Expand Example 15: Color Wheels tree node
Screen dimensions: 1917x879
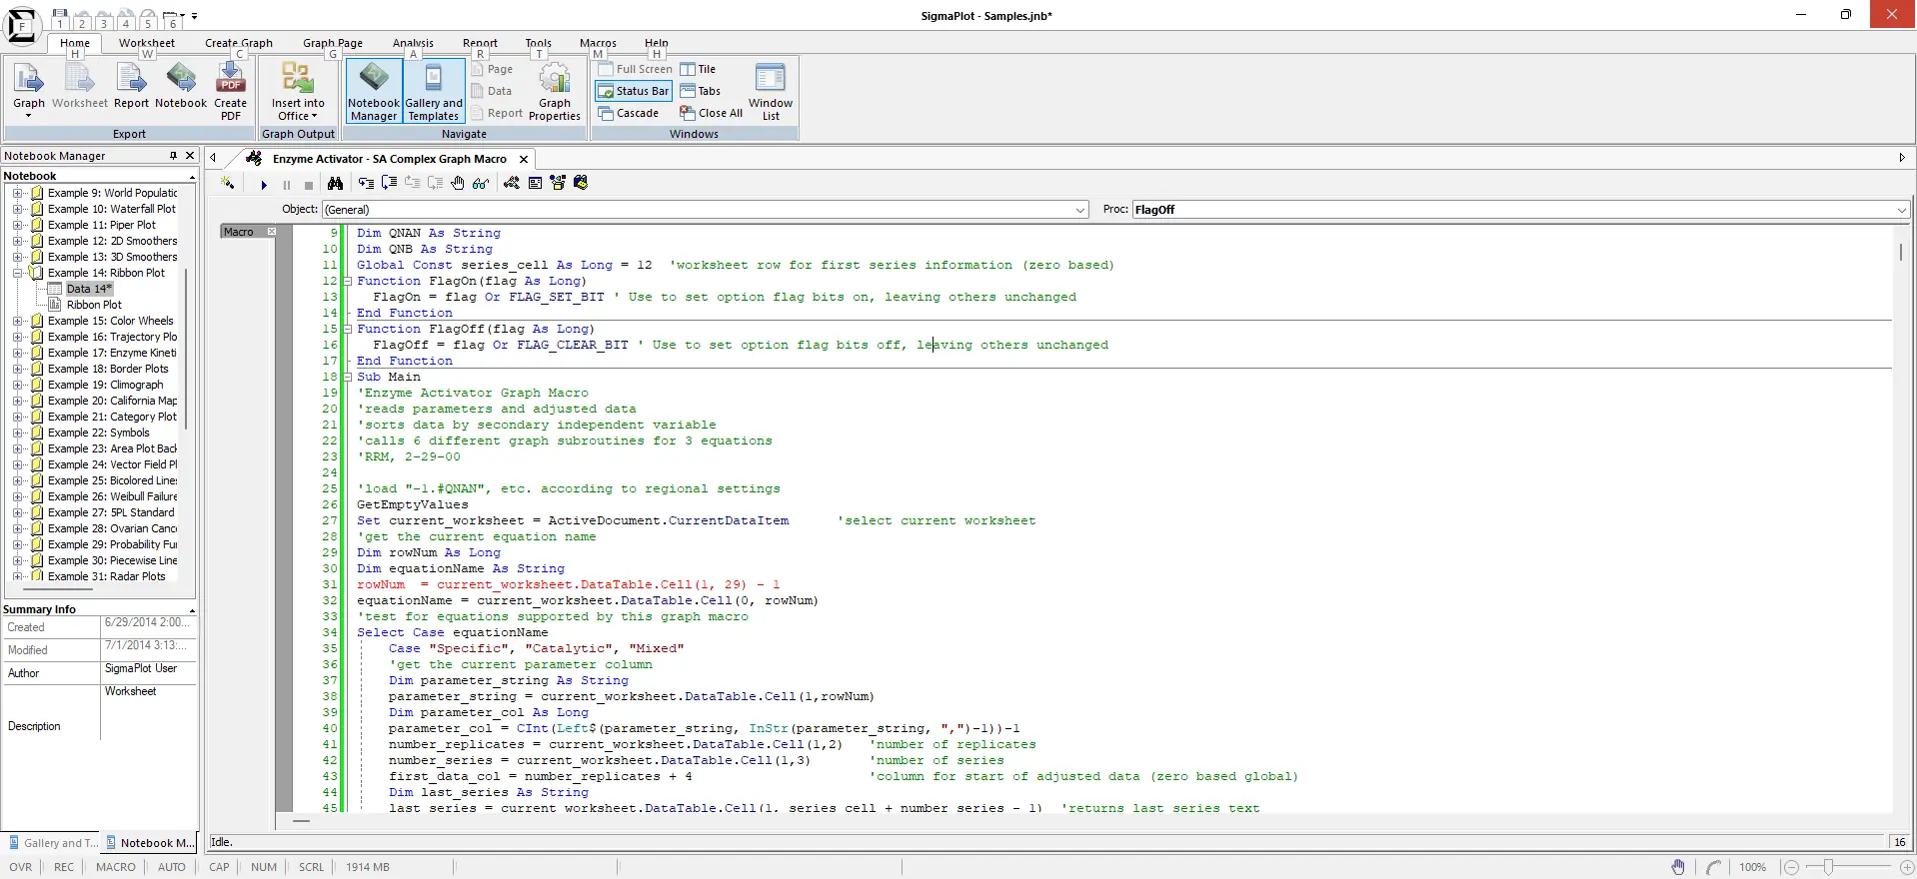[17, 321]
